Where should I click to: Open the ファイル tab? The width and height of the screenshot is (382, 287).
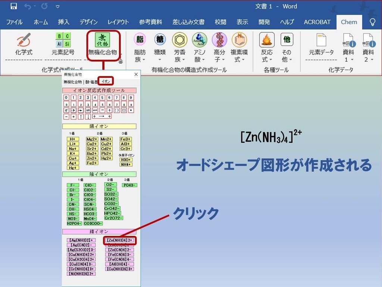click(14, 22)
